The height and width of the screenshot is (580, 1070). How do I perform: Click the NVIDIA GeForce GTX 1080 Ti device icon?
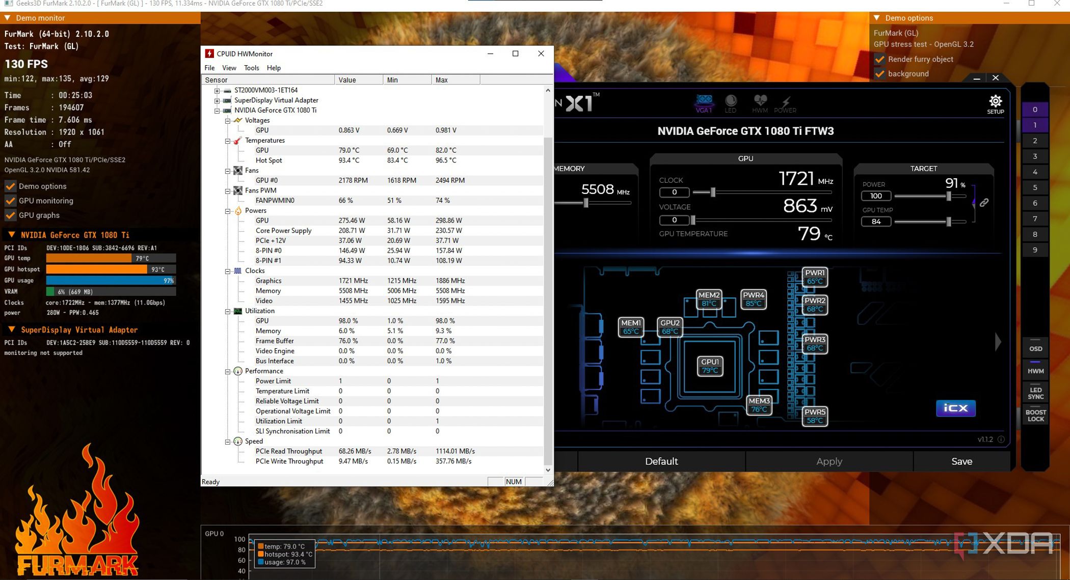[227, 110]
